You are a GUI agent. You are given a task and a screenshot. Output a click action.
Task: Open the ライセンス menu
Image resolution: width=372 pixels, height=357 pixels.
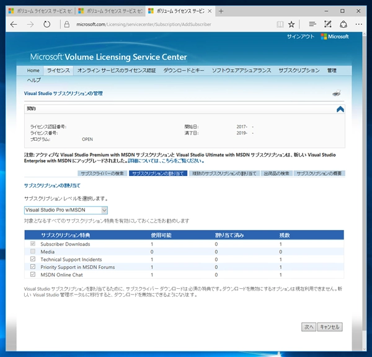pos(58,71)
